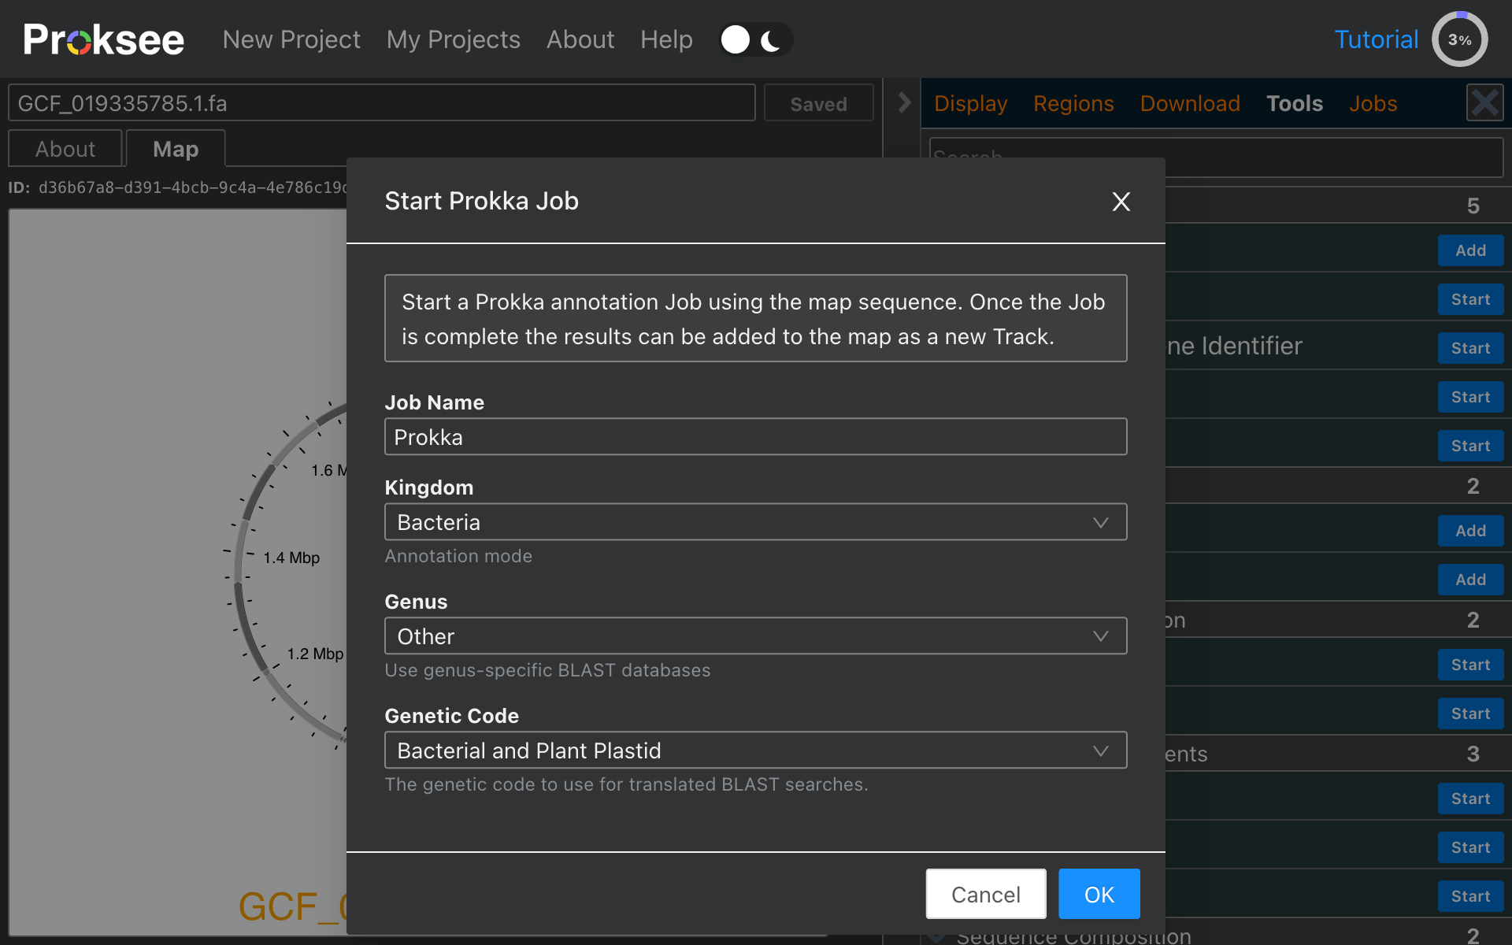This screenshot has width=1512, height=945.
Task: Collapse side panel with chevron arrow
Action: point(903,102)
